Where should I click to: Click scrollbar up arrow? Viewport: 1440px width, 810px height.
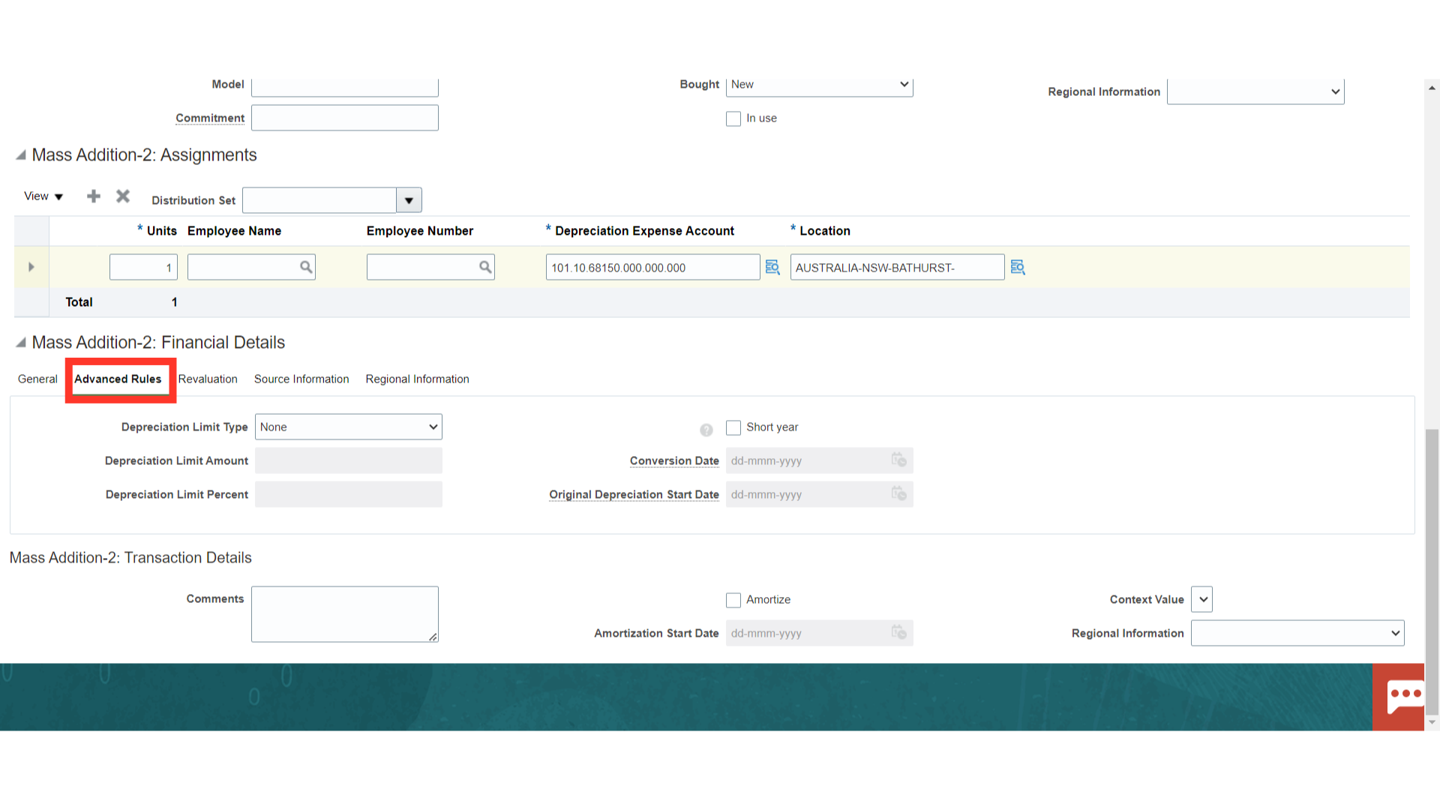coord(1432,88)
